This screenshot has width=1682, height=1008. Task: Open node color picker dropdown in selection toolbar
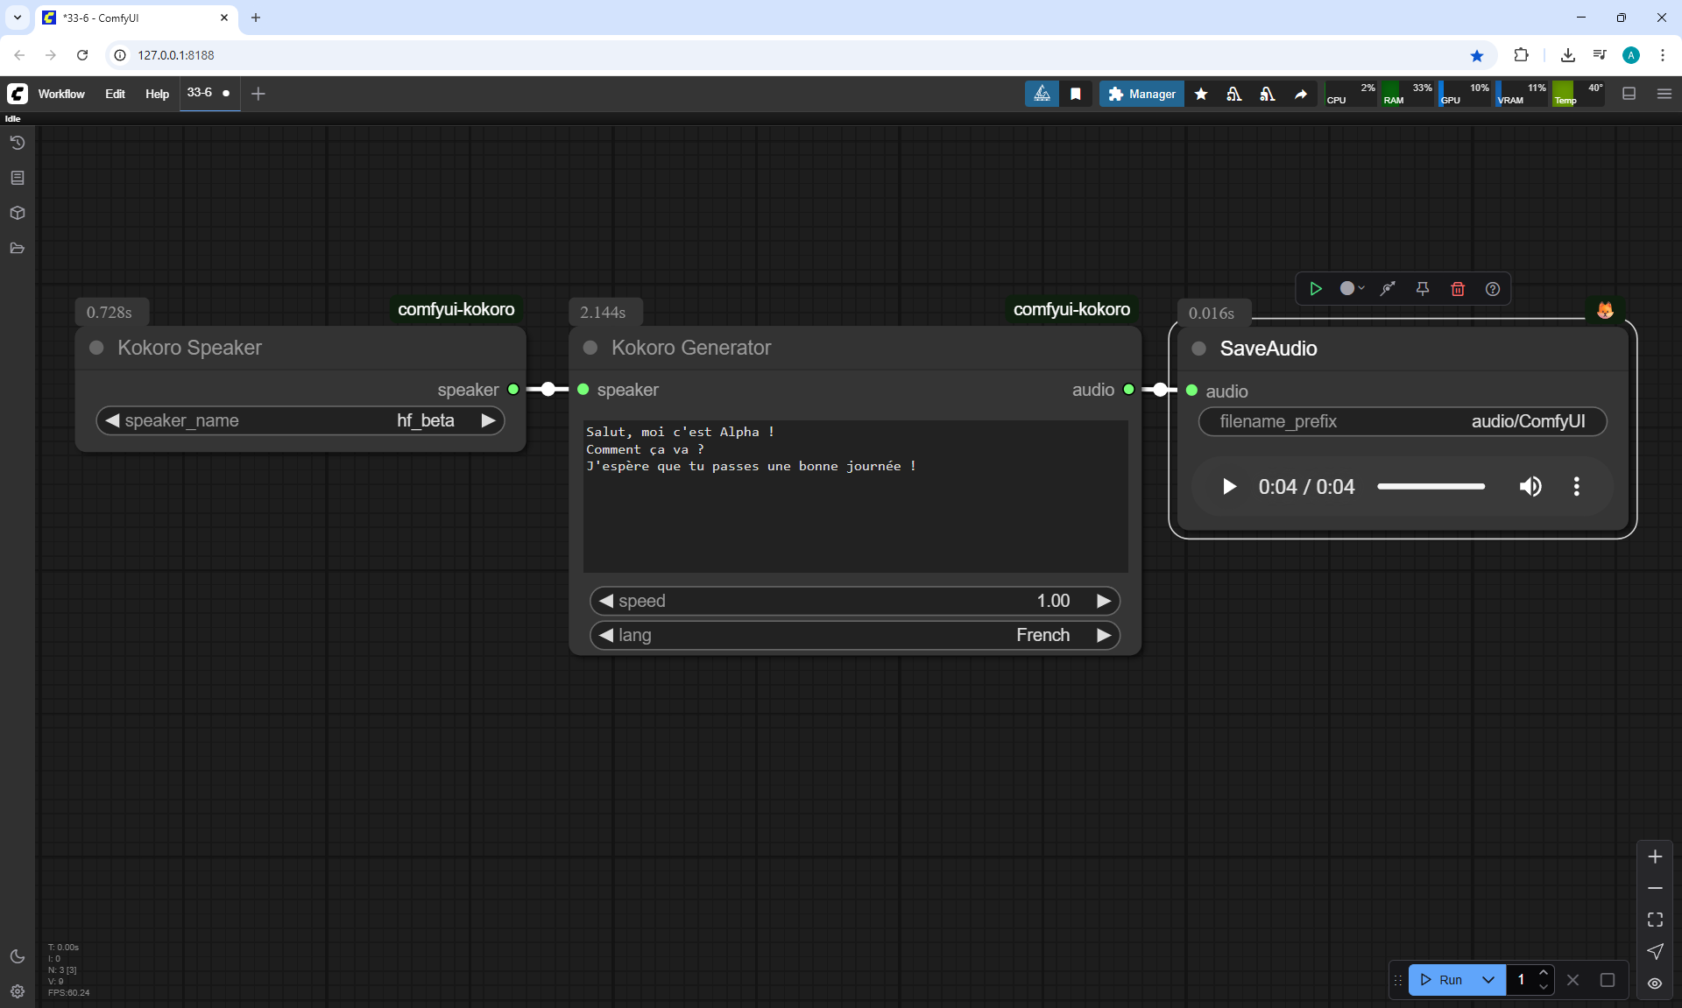pyautogui.click(x=1352, y=289)
